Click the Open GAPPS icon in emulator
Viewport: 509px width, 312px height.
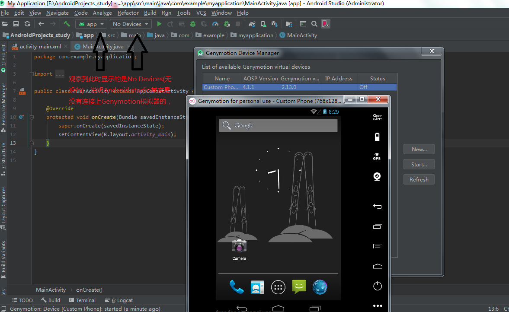click(378, 117)
